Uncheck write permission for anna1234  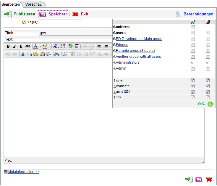click(208, 92)
